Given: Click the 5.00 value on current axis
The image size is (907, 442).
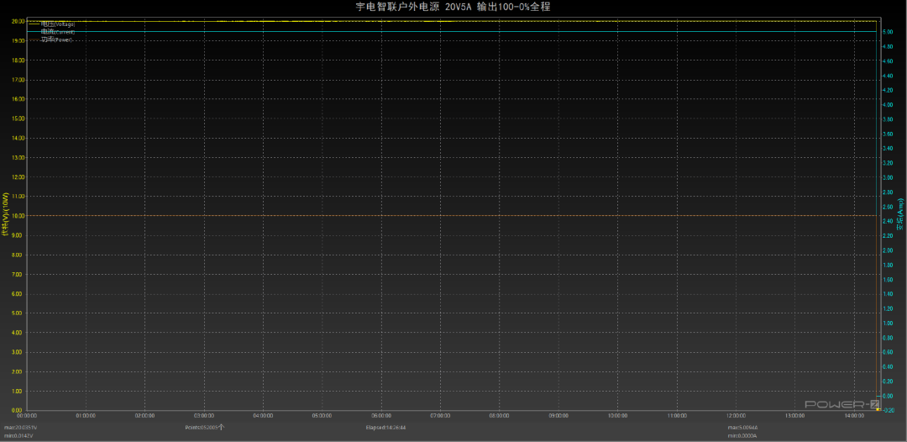Looking at the screenshot, I should pos(888,33).
